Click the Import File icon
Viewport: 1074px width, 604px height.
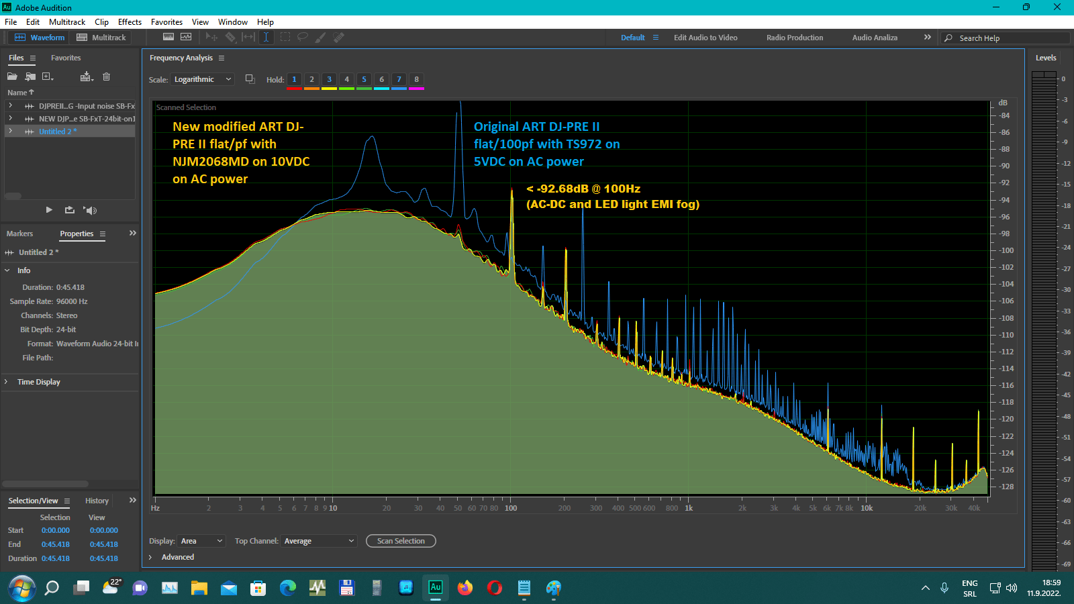tap(30, 77)
